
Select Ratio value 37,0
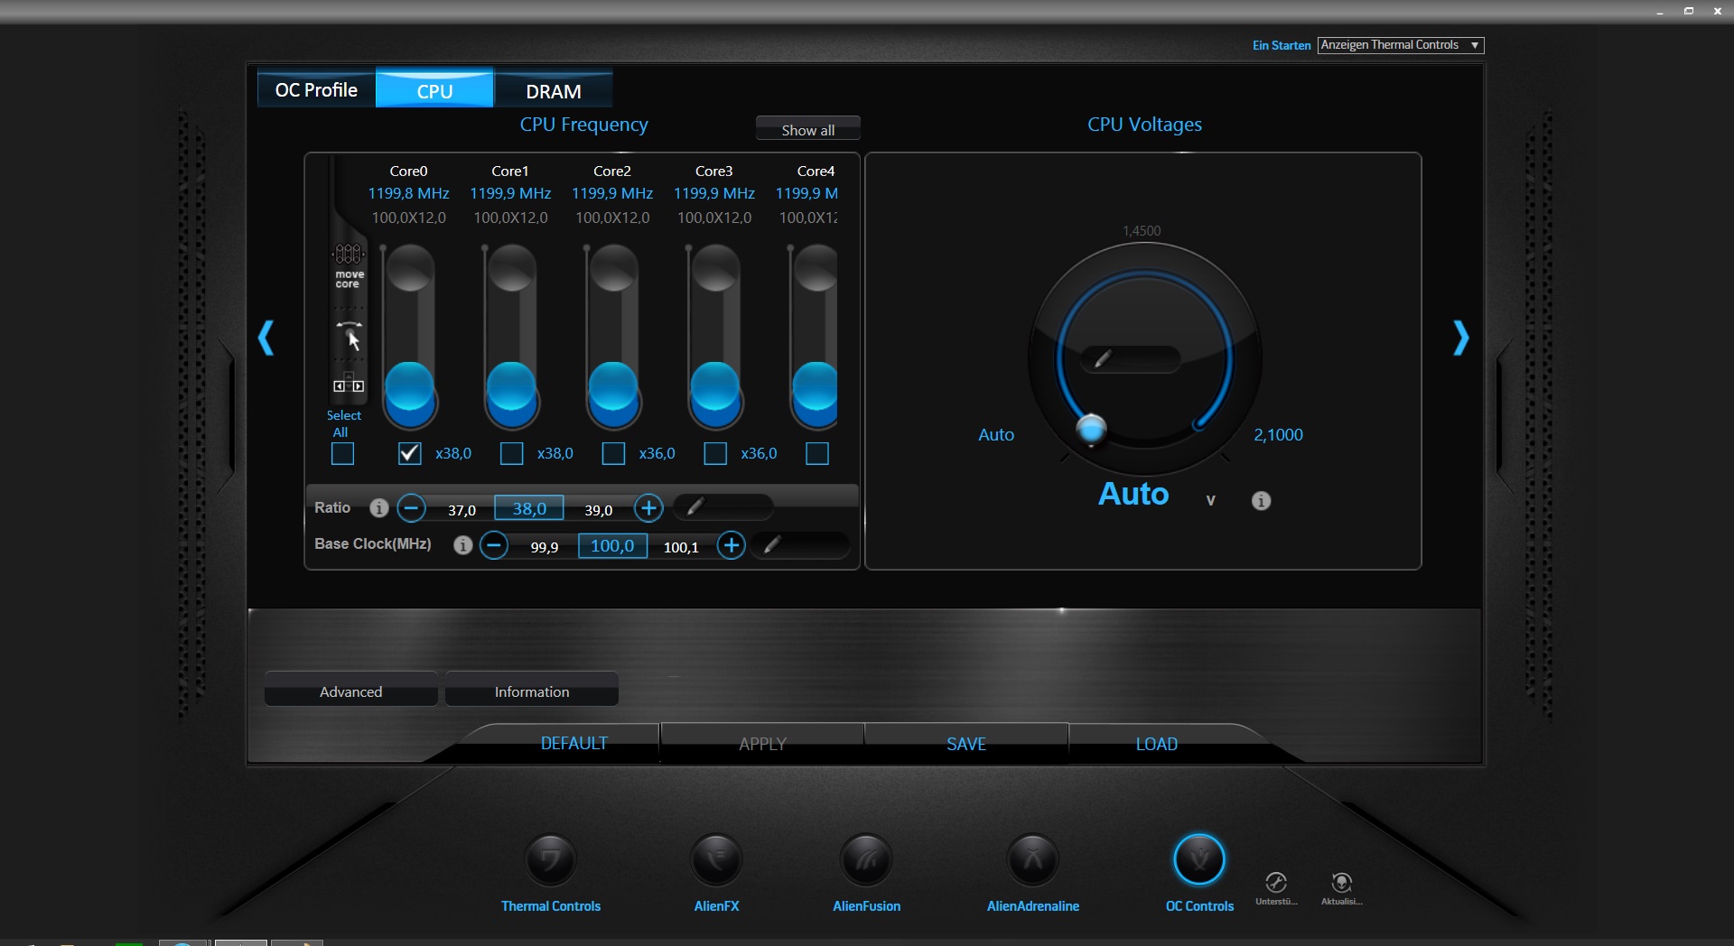tap(461, 510)
